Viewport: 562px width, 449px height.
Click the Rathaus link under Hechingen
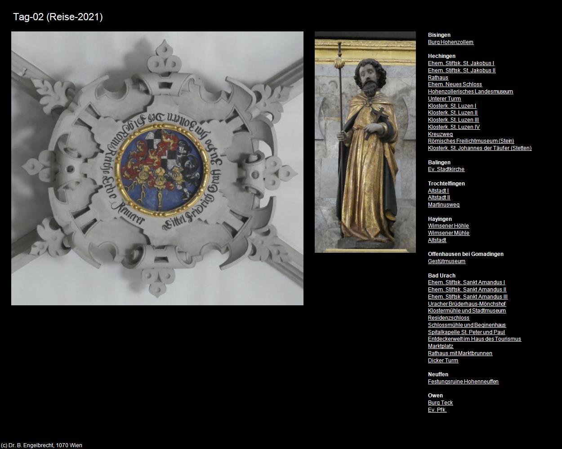tap(438, 78)
